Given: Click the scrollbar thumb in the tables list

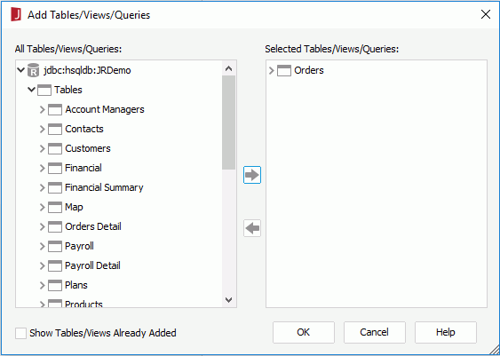Looking at the screenshot, I should 228,123.
